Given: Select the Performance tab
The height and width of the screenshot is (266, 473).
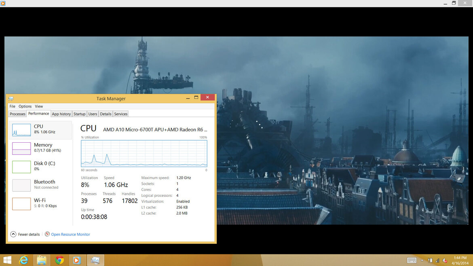Looking at the screenshot, I should (39, 114).
